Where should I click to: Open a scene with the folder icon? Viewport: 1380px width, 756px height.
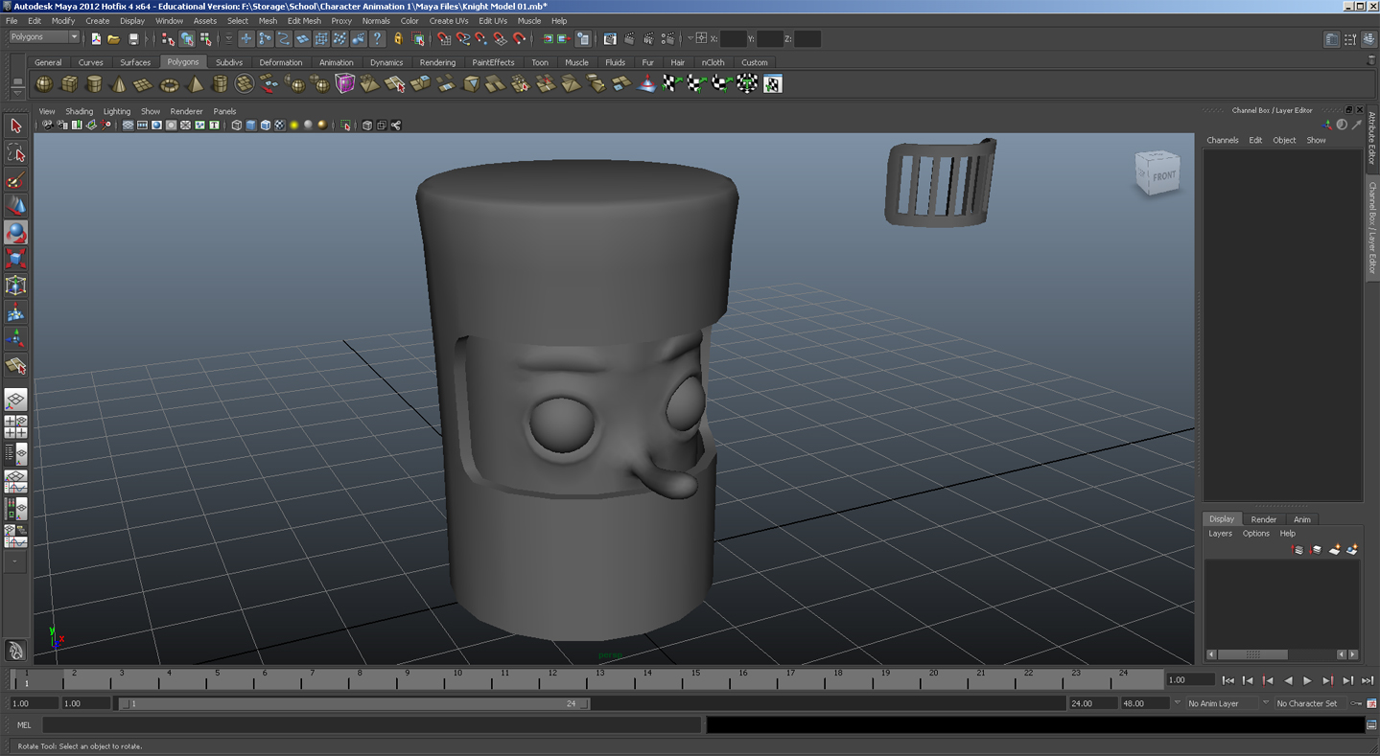pyautogui.click(x=113, y=38)
